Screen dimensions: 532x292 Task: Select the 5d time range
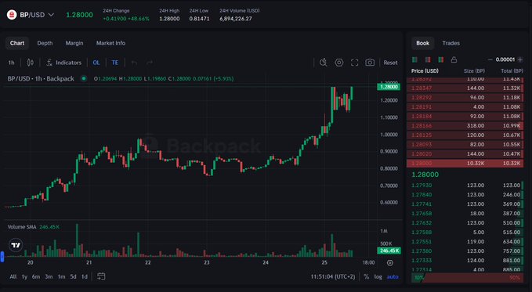coord(74,277)
